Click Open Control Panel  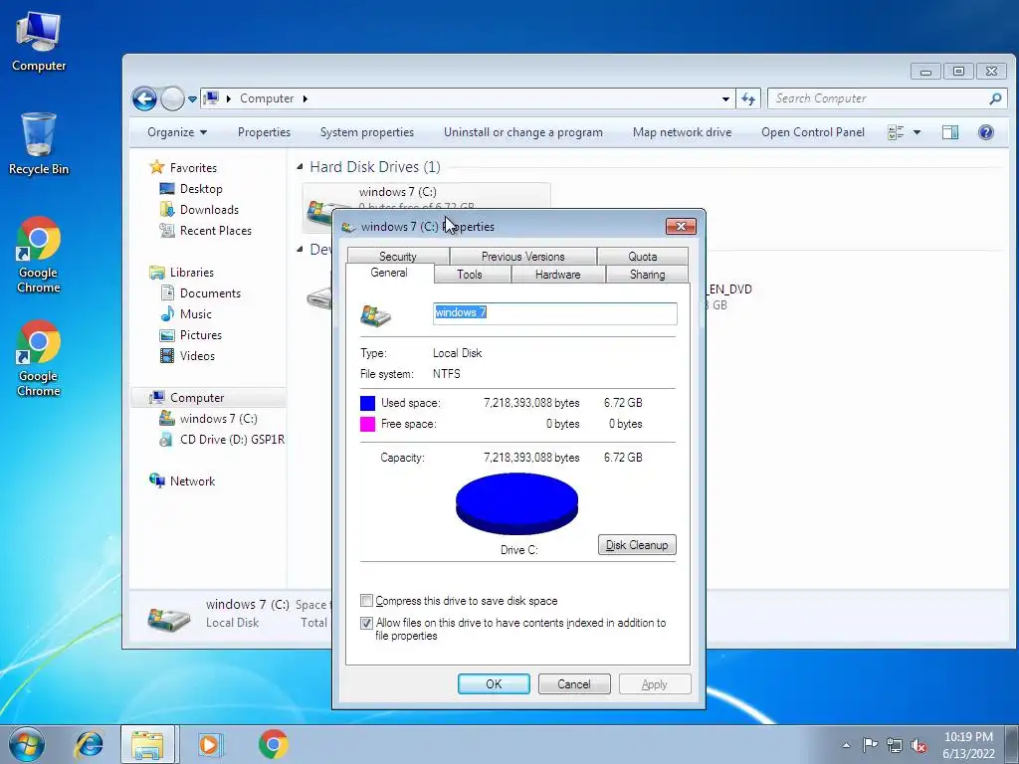[x=812, y=132]
